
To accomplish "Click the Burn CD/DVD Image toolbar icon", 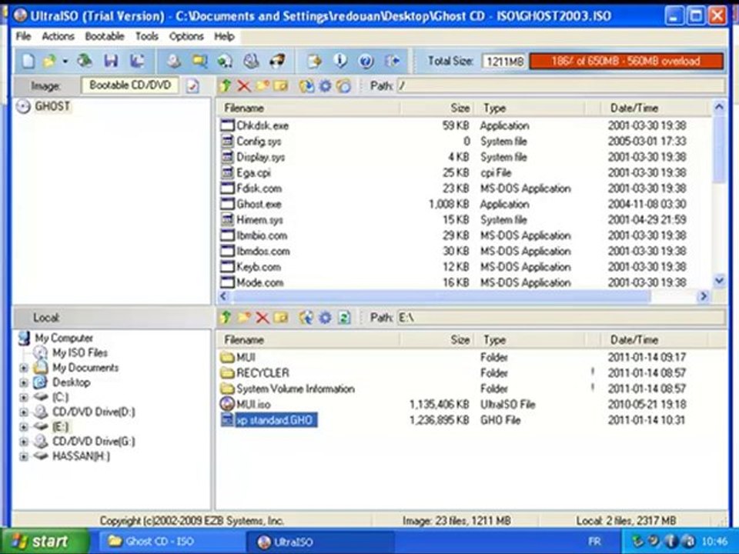I will click(277, 61).
